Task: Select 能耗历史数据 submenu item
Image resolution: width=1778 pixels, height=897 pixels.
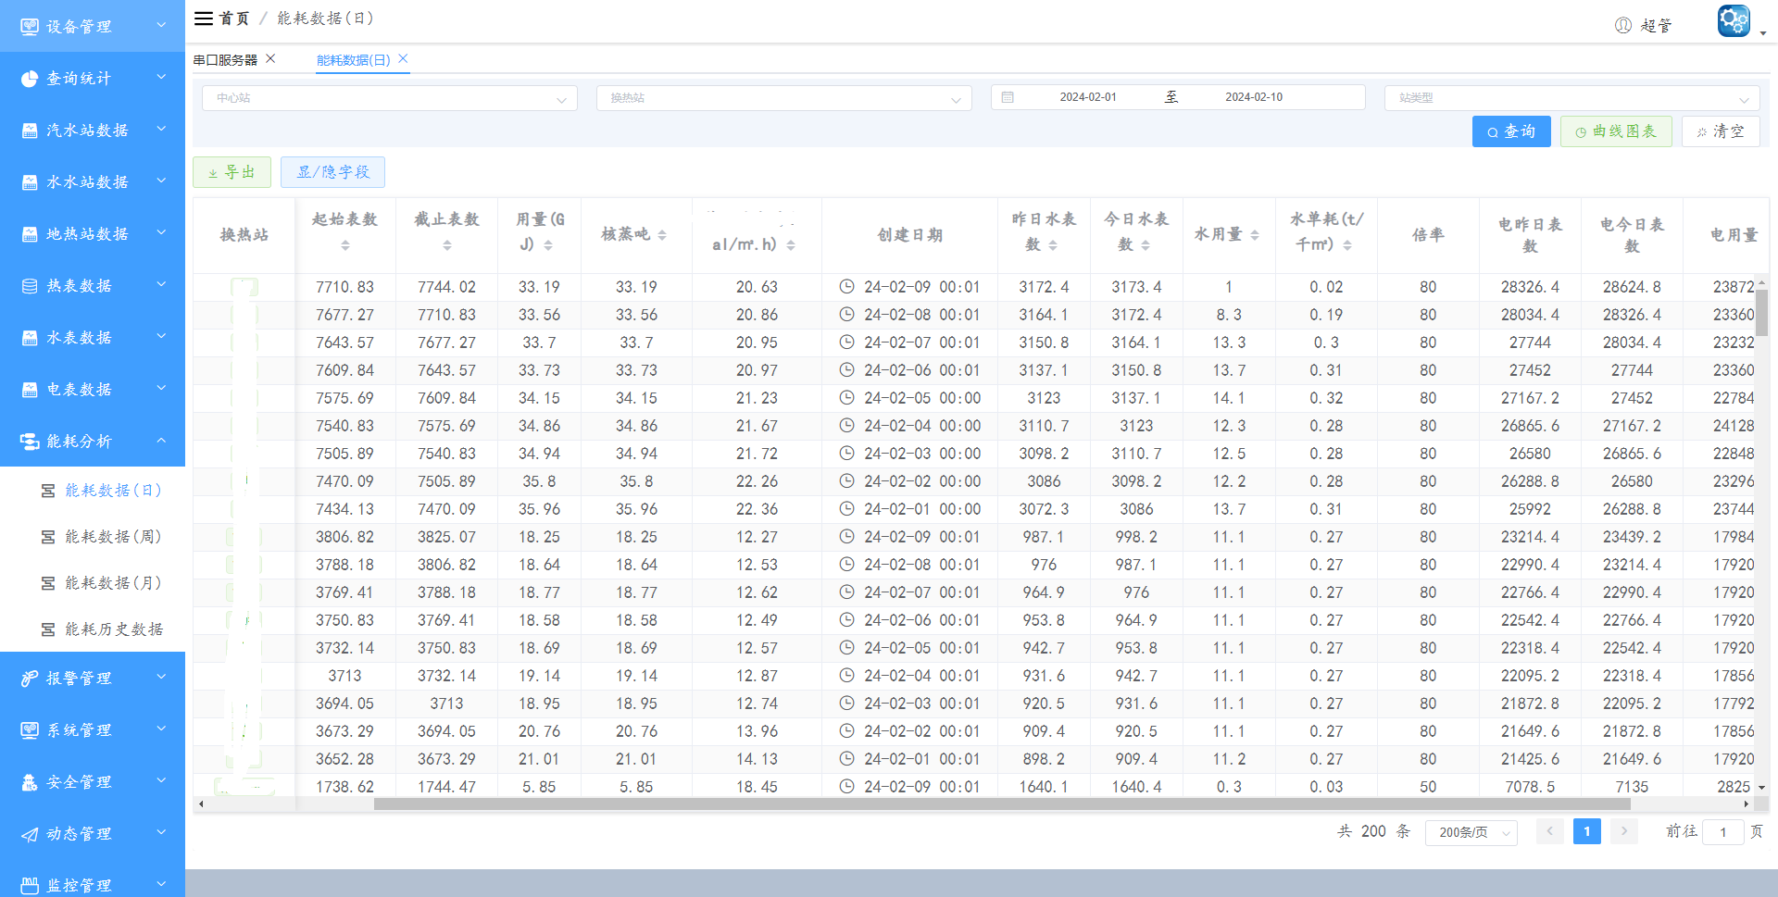Action: [x=93, y=629]
